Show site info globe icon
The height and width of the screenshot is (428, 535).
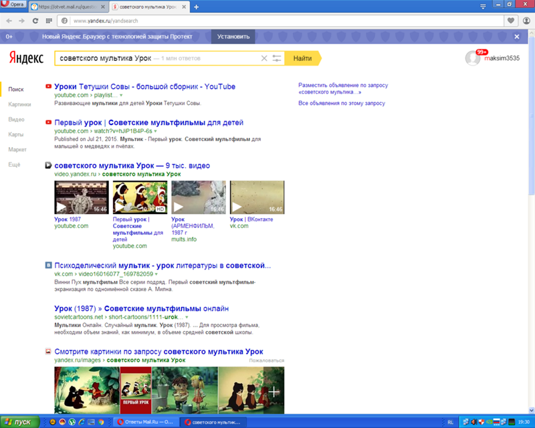coord(64,21)
